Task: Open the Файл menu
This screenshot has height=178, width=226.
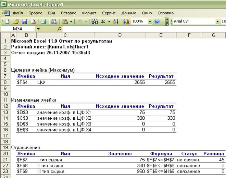Action: [x=18, y=13]
